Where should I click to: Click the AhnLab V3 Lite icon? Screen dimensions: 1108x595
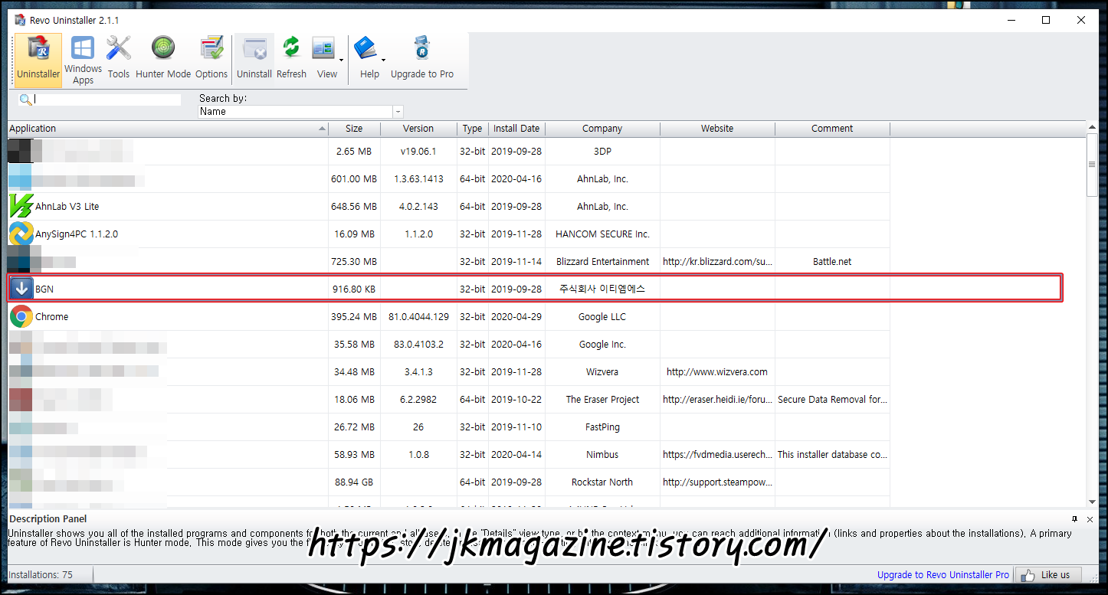tap(21, 206)
